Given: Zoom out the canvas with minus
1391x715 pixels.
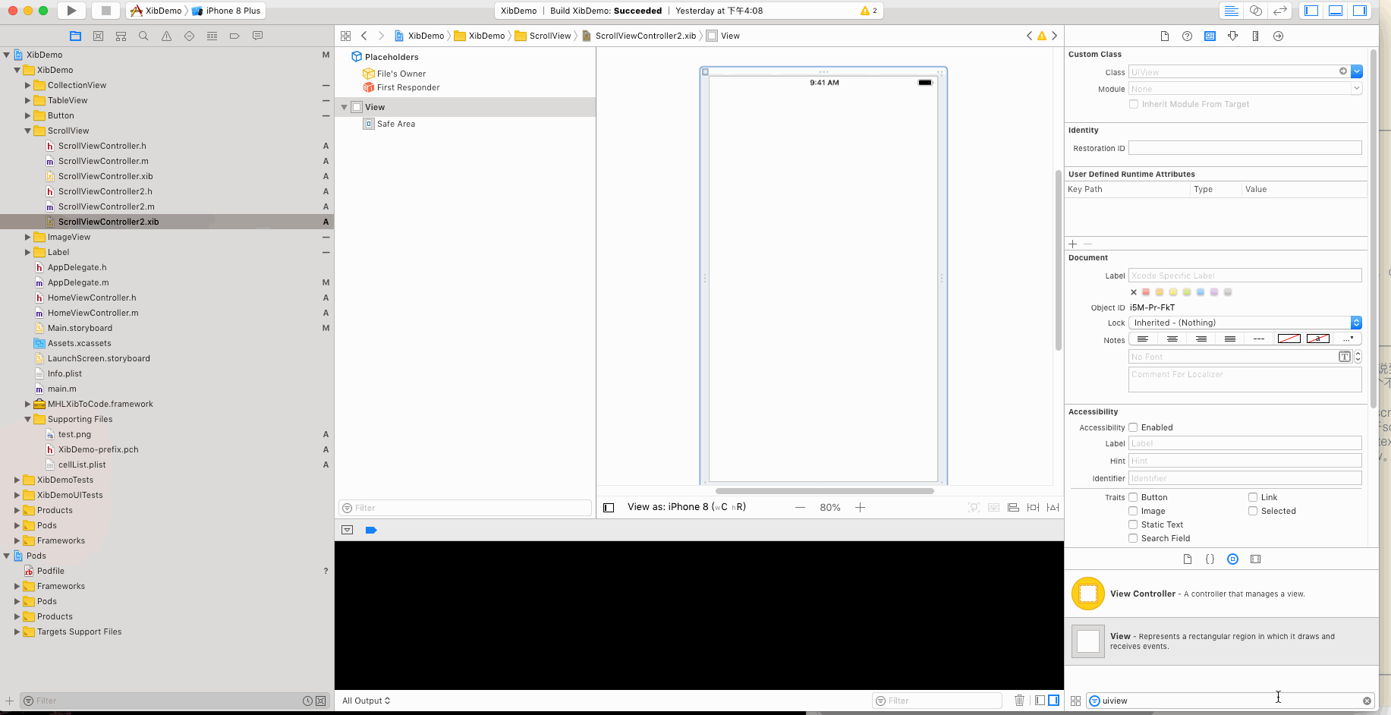Looking at the screenshot, I should click(800, 507).
